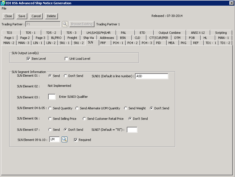Enable the Unit Load Level checkbox
This screenshot has width=235, height=177.
point(67,59)
